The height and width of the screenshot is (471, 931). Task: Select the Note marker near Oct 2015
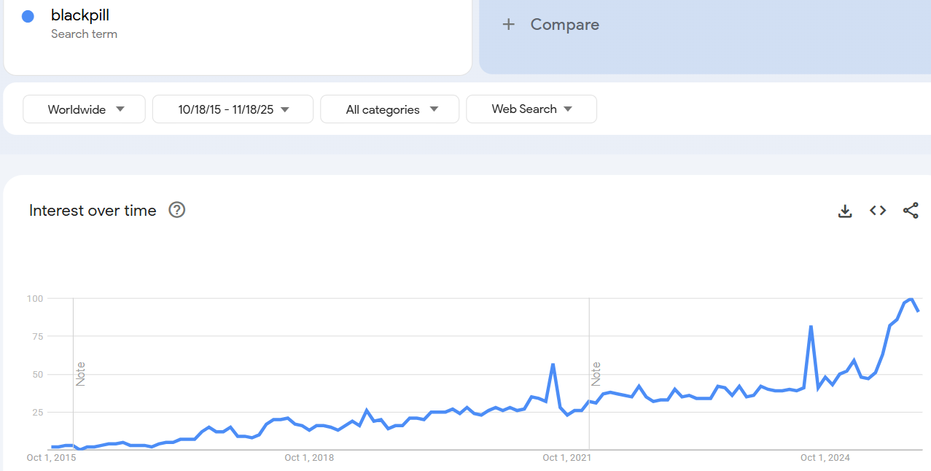81,373
